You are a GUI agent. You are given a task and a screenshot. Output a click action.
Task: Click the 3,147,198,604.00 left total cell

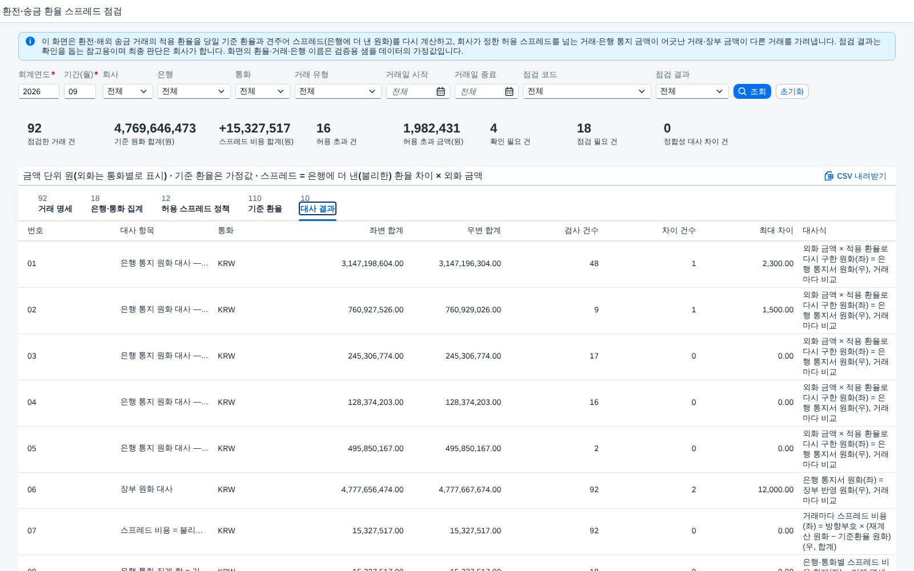point(372,264)
